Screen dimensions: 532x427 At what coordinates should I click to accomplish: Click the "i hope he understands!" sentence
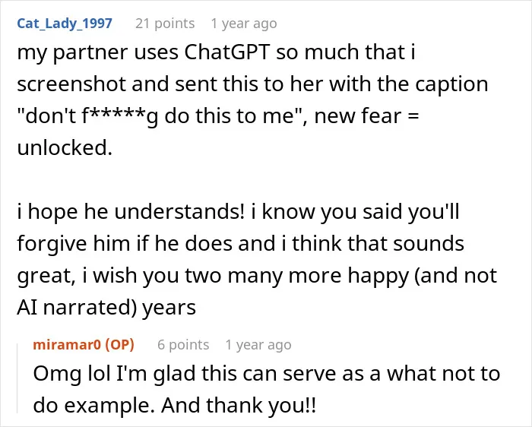(x=131, y=212)
